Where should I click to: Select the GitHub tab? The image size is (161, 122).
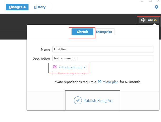(x=82, y=32)
